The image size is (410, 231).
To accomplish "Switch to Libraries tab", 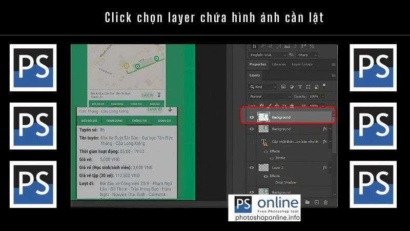I will (x=279, y=64).
